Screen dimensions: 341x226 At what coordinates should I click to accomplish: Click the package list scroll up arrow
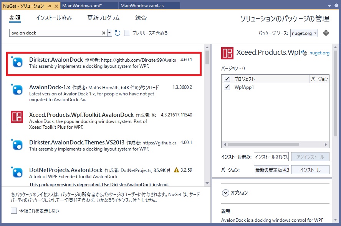207,47
